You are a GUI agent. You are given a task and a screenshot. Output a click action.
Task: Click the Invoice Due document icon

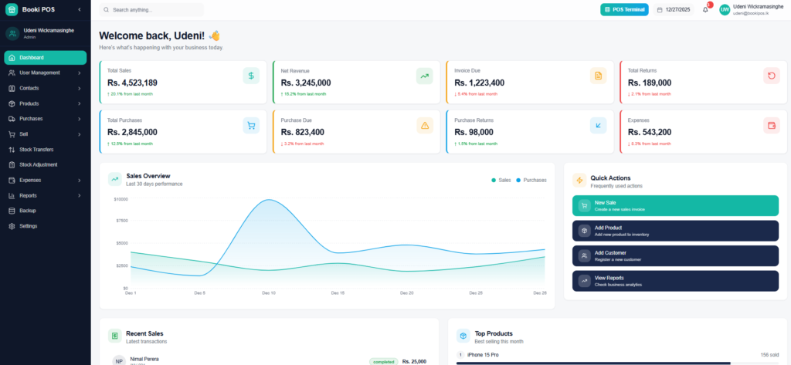pyautogui.click(x=597, y=76)
